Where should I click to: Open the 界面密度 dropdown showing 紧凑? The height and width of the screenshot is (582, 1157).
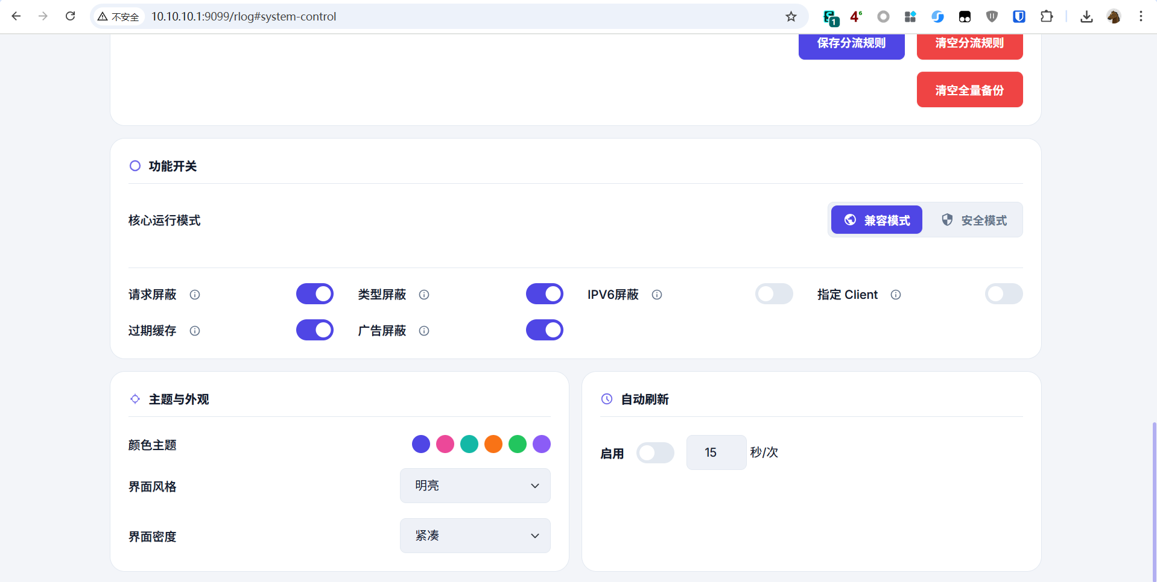pyautogui.click(x=475, y=536)
